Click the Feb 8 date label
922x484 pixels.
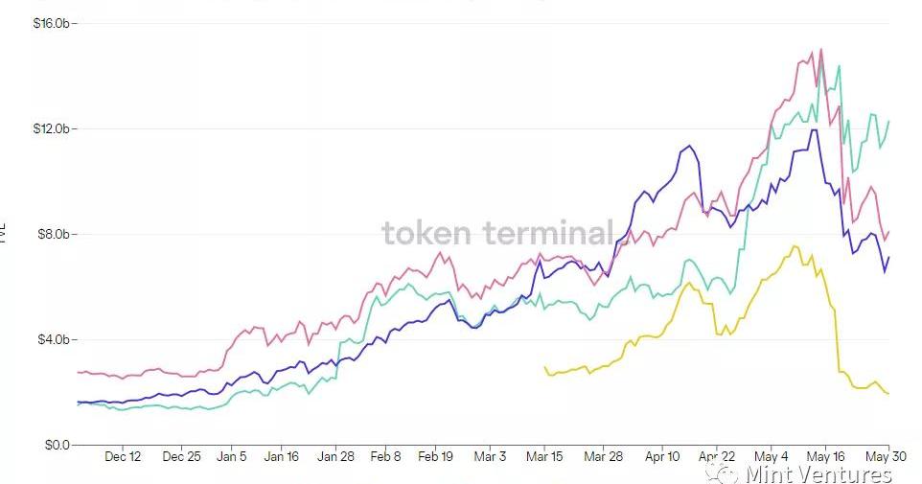[x=385, y=457]
